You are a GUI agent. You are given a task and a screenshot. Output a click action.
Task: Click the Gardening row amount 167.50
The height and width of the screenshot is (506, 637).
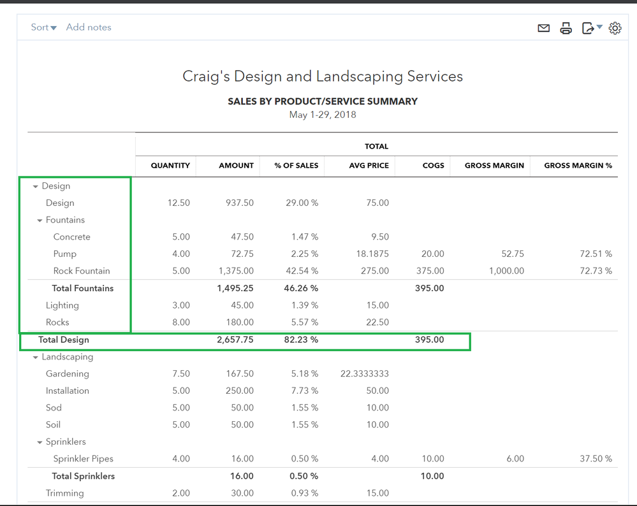tap(240, 374)
